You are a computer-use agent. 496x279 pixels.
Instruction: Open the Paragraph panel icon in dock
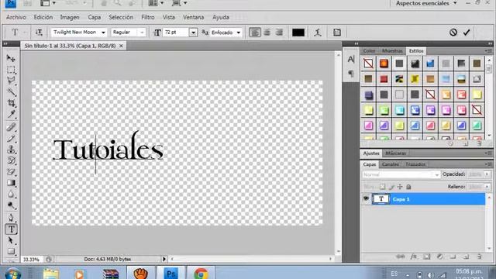point(351,74)
